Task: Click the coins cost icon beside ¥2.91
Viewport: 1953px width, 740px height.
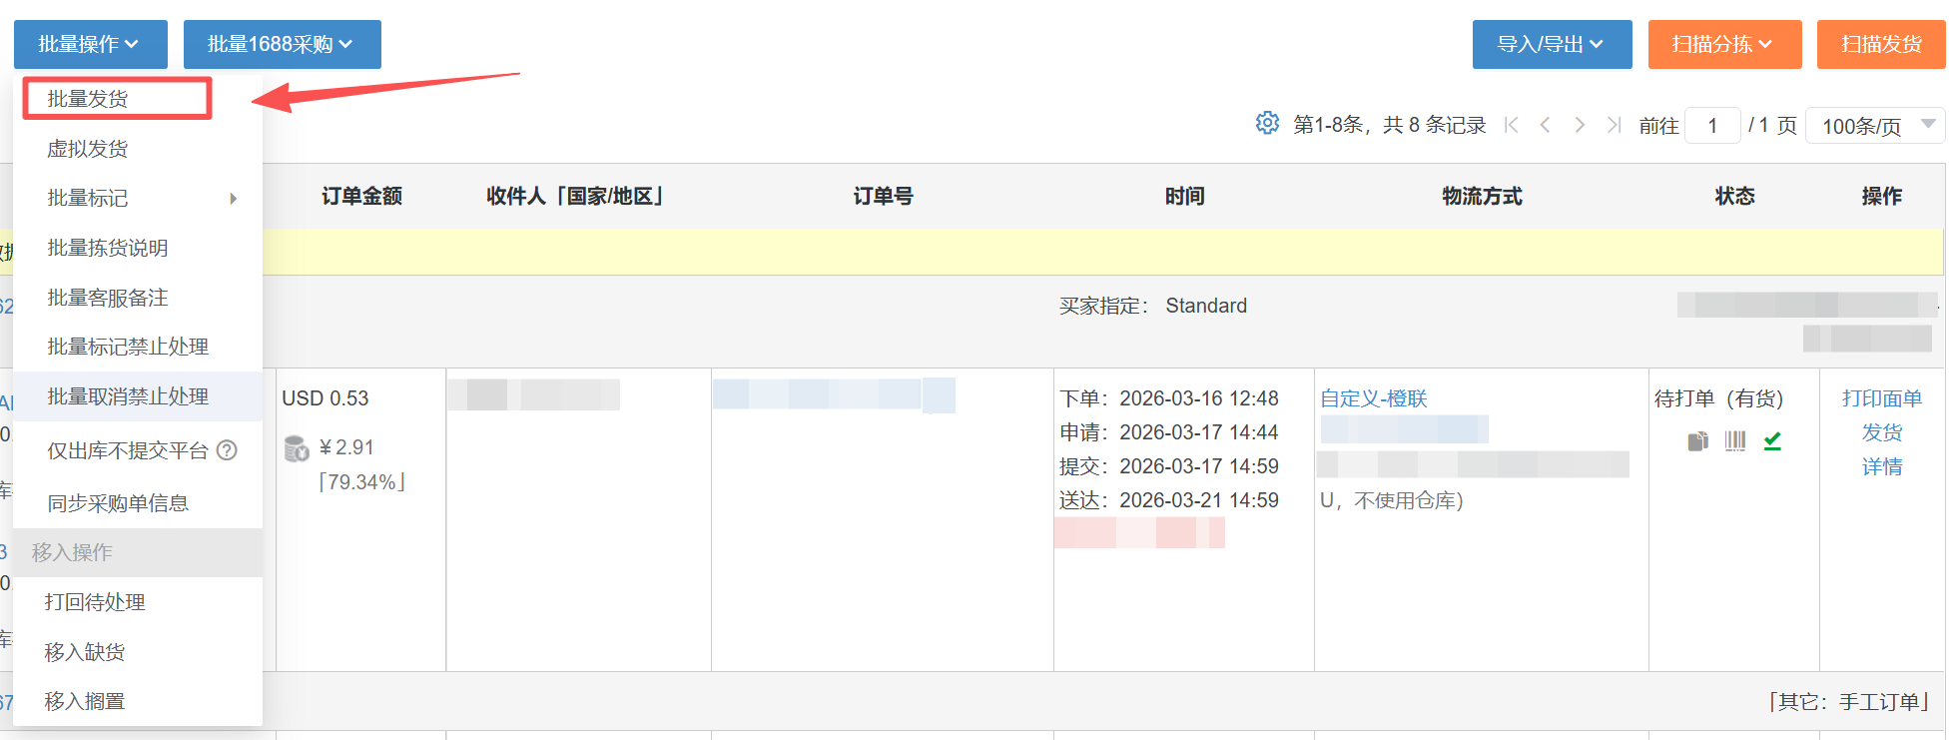Action: pos(297,448)
